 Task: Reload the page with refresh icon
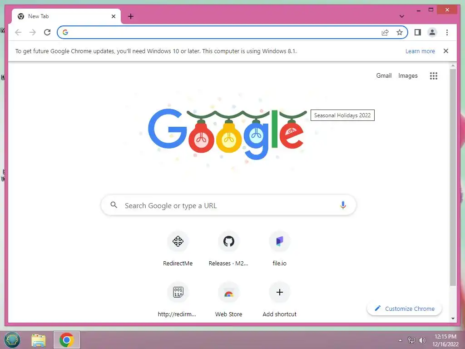click(x=47, y=32)
